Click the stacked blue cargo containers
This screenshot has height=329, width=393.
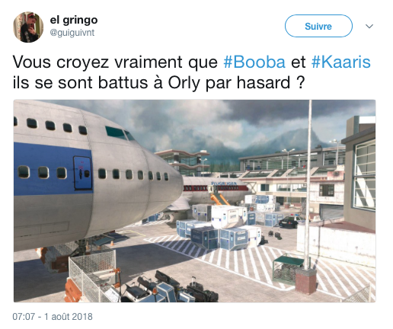pyautogui.click(x=219, y=234)
